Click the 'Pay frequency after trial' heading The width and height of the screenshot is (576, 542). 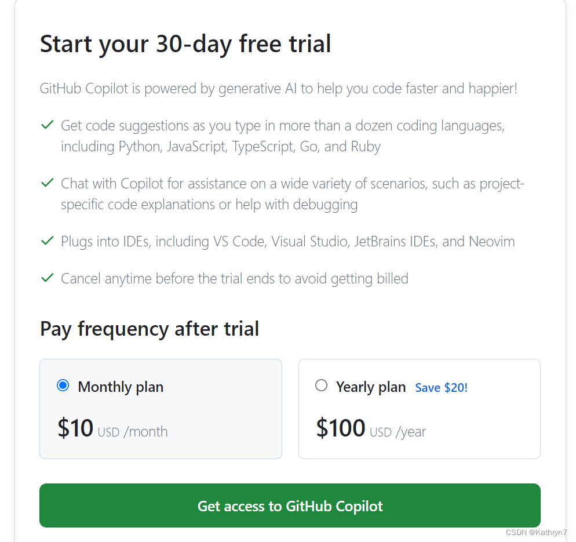coord(149,328)
